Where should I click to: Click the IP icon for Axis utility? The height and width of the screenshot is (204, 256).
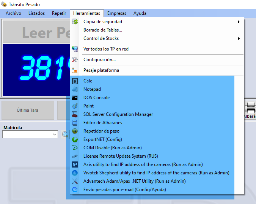coord(75,164)
